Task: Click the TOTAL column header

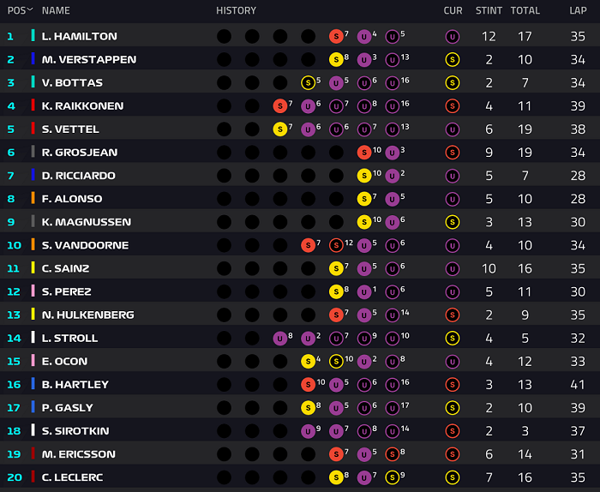Action: pos(525,10)
